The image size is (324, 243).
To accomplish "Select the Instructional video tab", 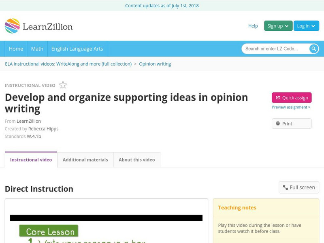I will pyautogui.click(x=31, y=160).
